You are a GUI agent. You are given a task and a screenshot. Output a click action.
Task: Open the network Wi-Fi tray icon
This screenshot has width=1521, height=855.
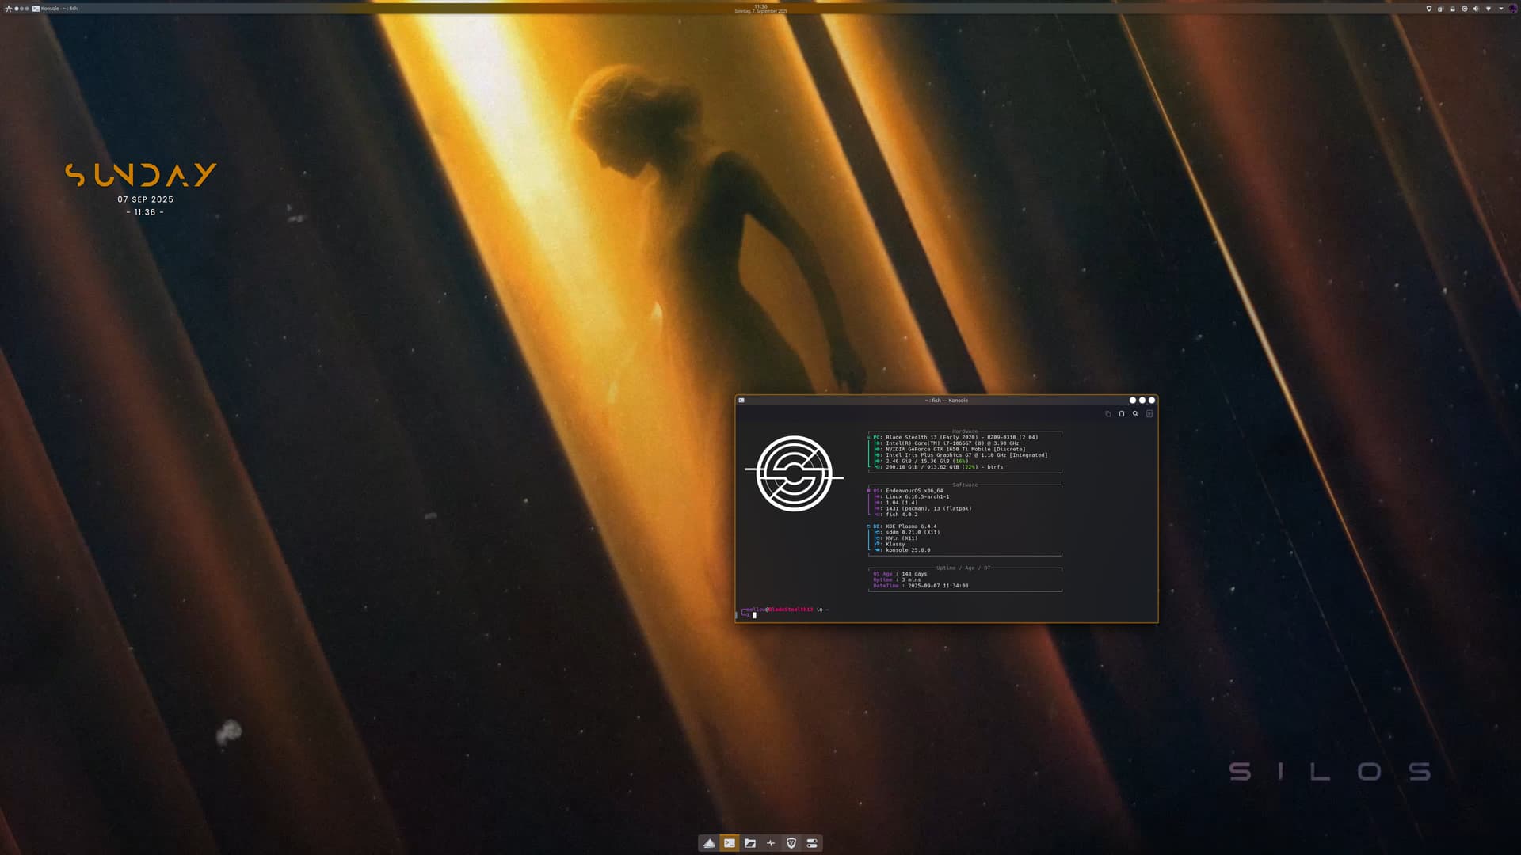coord(1489,9)
